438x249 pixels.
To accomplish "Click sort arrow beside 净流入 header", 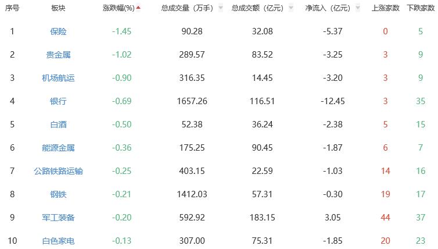I will coord(357,9).
